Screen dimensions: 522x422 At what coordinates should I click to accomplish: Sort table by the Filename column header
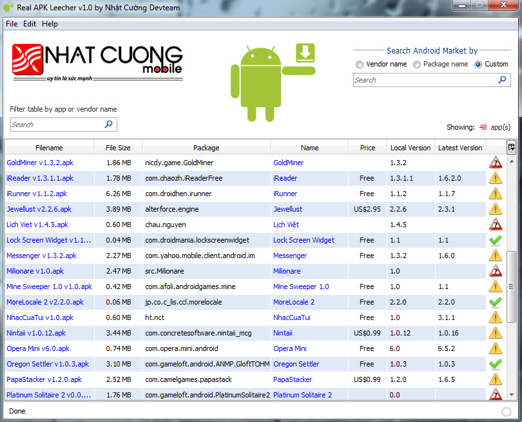point(49,148)
